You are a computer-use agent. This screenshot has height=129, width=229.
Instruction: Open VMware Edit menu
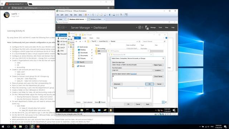click(x=62, y=15)
